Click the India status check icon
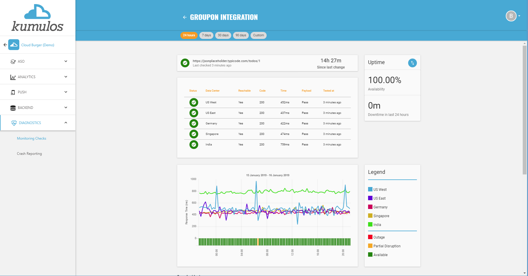 (x=194, y=145)
